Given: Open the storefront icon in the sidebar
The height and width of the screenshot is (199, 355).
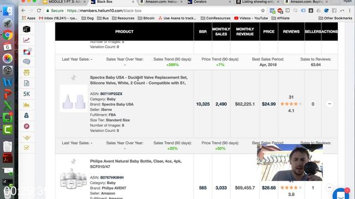Looking at the screenshot, I should pyautogui.click(x=27, y=72).
